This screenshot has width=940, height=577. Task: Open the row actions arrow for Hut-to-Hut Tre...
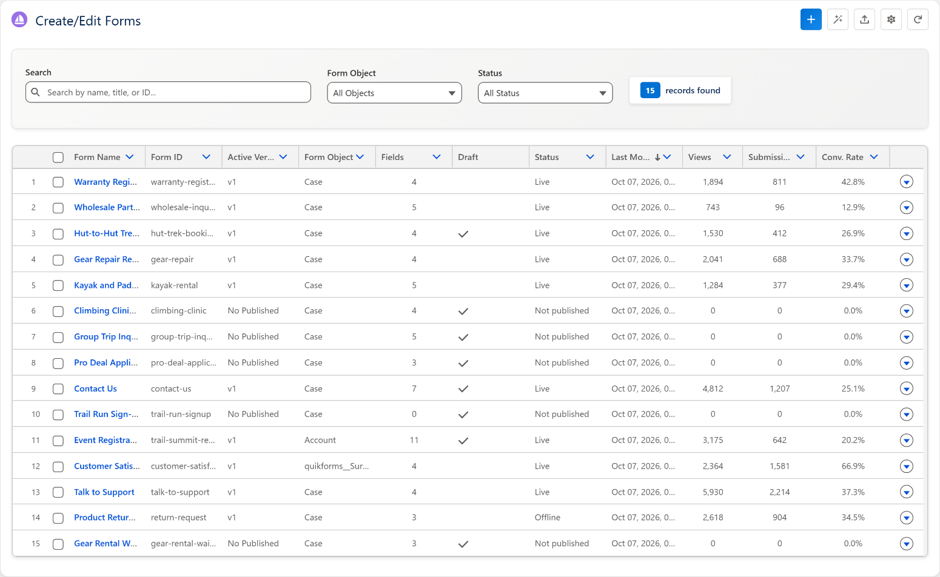[x=906, y=233]
